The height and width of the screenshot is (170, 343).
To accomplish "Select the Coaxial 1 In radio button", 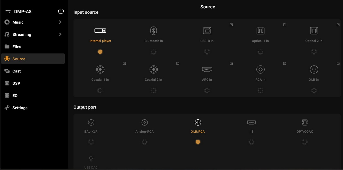I will 100,90.
